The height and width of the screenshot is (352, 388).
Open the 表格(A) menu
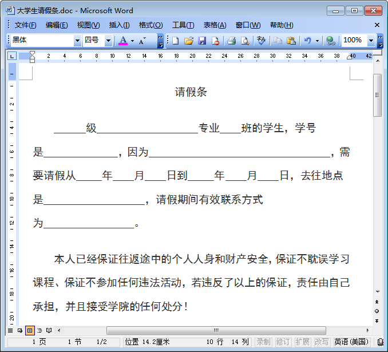[x=215, y=25]
